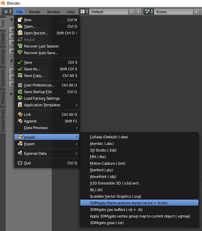Screen dimensions: 202x231
Task: Import FBX (.fbx) file
Action: coord(139,157)
